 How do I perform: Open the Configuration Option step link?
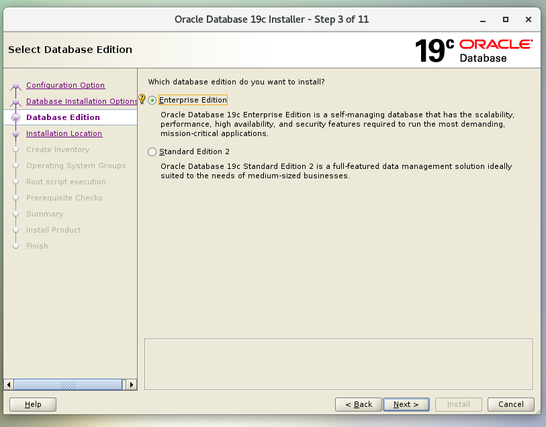(65, 85)
